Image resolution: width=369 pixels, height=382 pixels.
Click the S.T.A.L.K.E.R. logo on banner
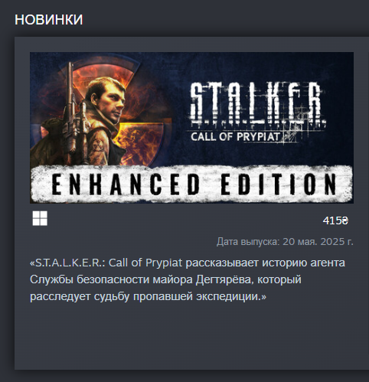coord(258,105)
